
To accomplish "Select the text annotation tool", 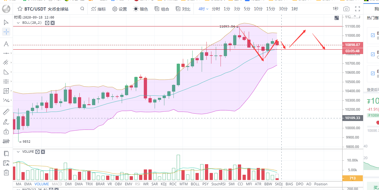I will click(6, 44).
